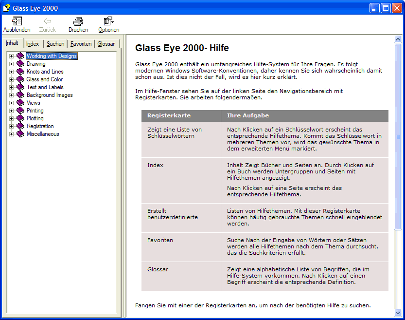The height and width of the screenshot is (320, 405).
Task: Click the Ihre Aufgabe column header
Action: click(305, 115)
